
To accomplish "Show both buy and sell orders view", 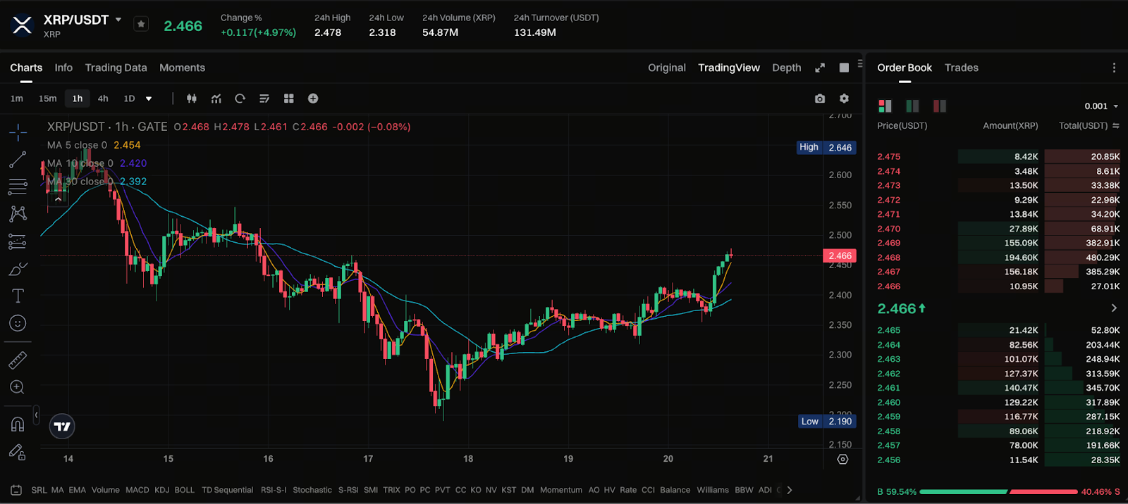I will pyautogui.click(x=885, y=106).
